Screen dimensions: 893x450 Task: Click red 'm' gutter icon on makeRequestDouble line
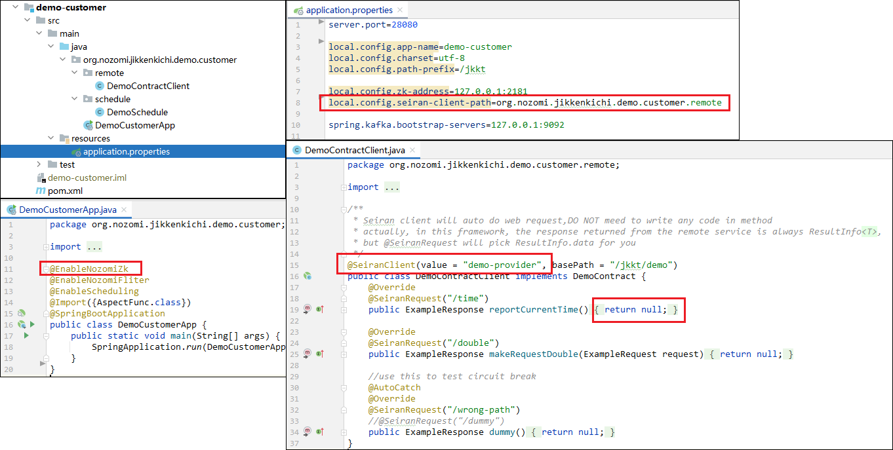[x=307, y=354]
